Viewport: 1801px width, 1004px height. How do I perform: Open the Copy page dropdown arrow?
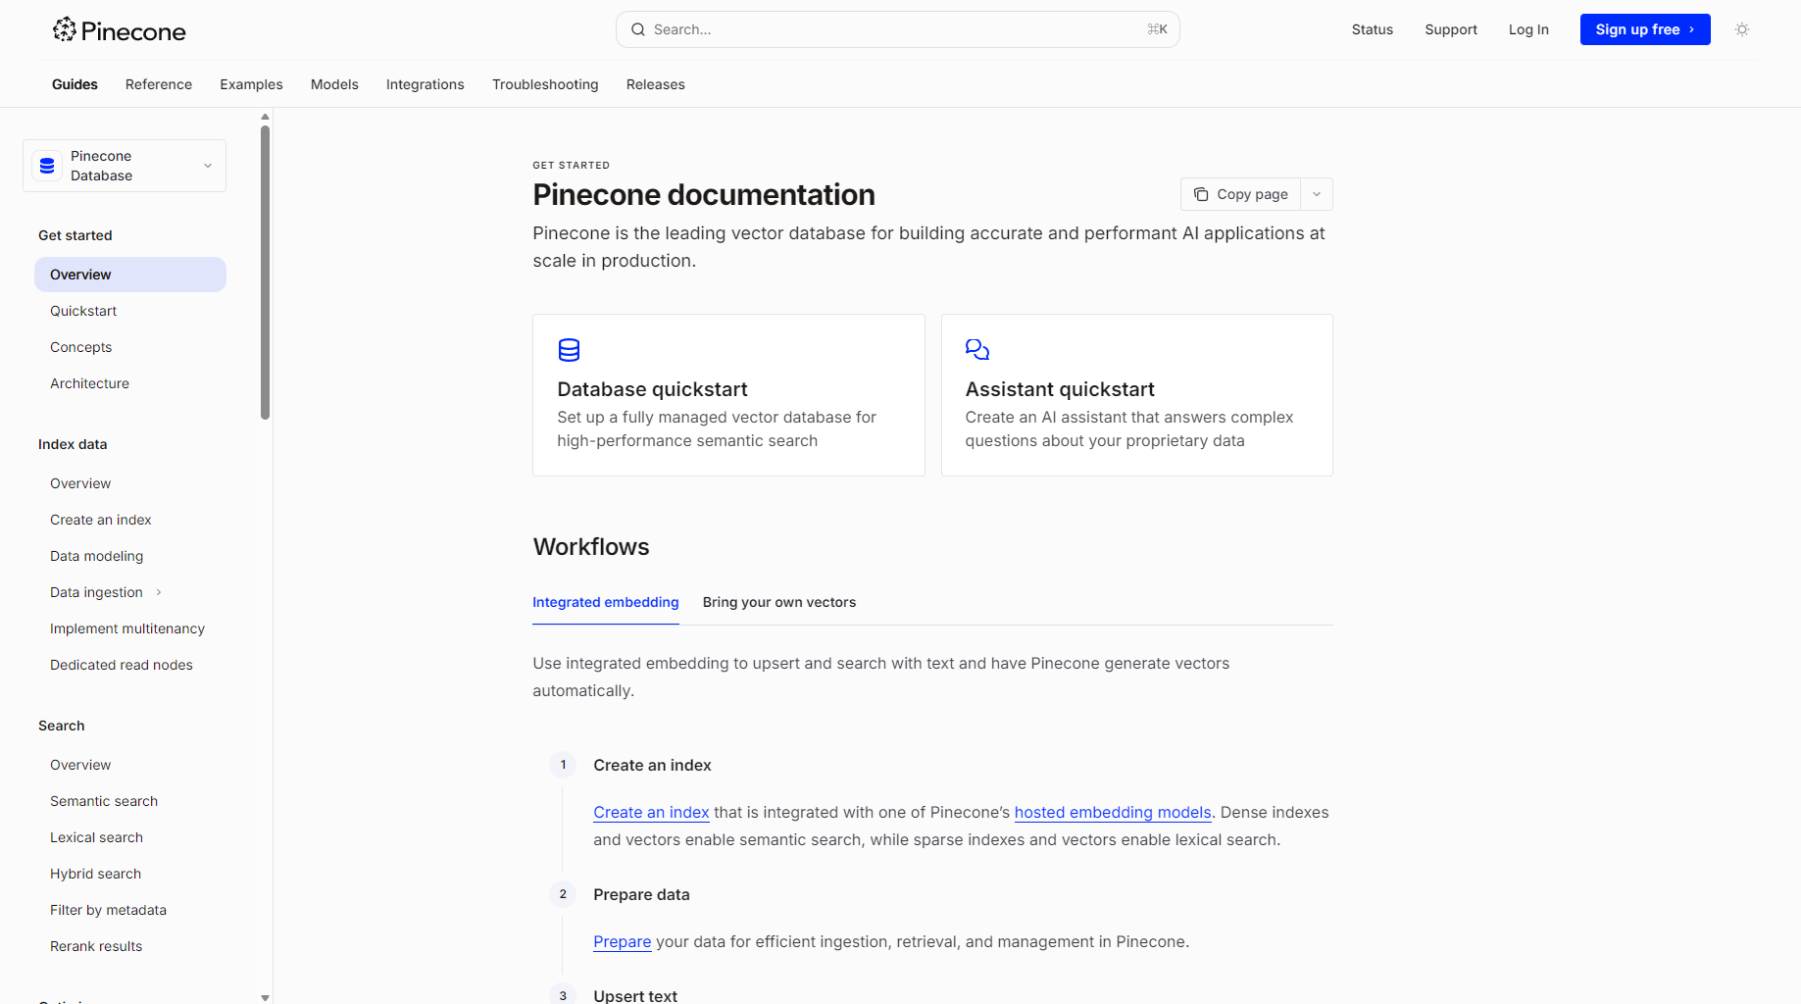pyautogui.click(x=1317, y=194)
